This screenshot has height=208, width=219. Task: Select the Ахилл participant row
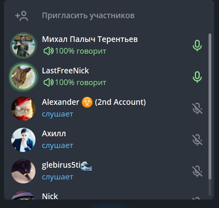coord(107,140)
